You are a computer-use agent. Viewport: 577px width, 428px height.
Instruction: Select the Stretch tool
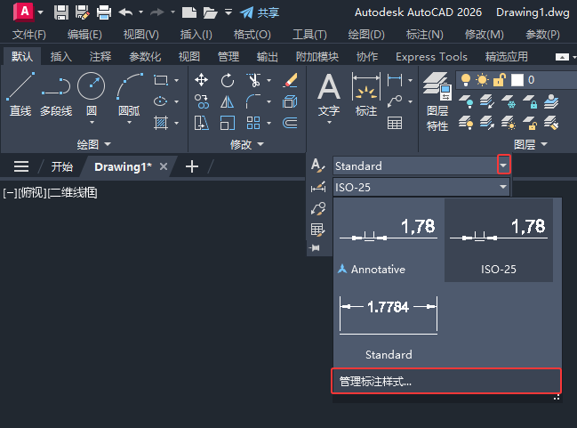tap(201, 123)
